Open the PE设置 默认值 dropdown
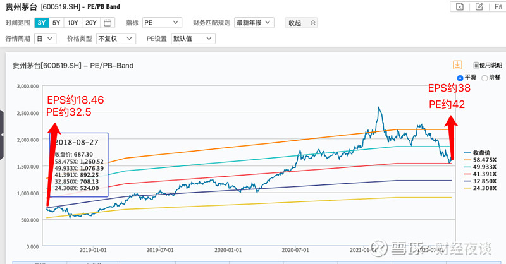This screenshot has width=506, height=264. click(x=193, y=39)
